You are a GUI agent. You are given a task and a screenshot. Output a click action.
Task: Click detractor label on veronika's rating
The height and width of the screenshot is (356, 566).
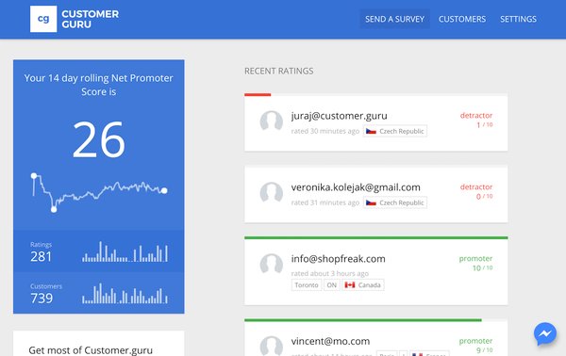pos(476,186)
